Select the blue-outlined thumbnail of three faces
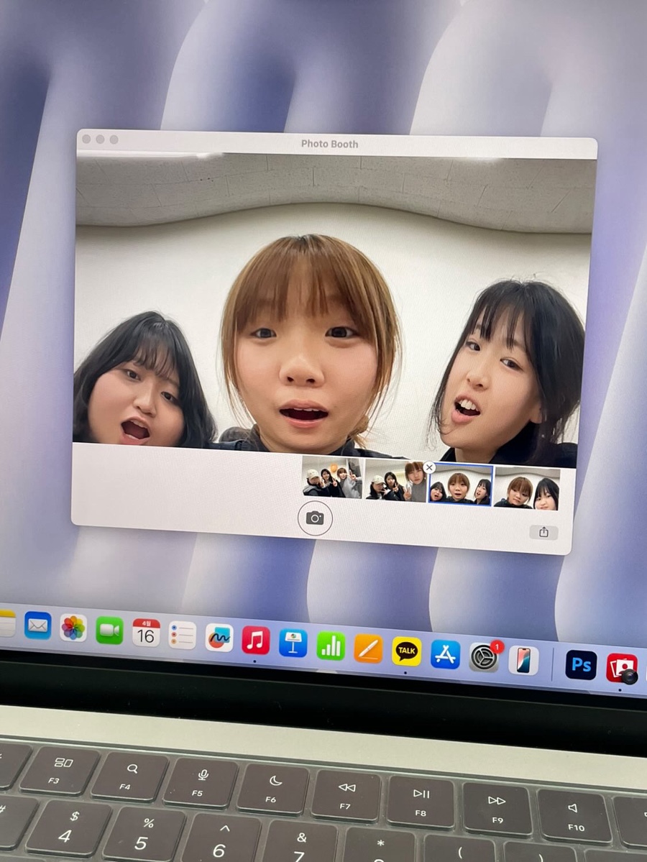The width and height of the screenshot is (647, 862). click(460, 485)
